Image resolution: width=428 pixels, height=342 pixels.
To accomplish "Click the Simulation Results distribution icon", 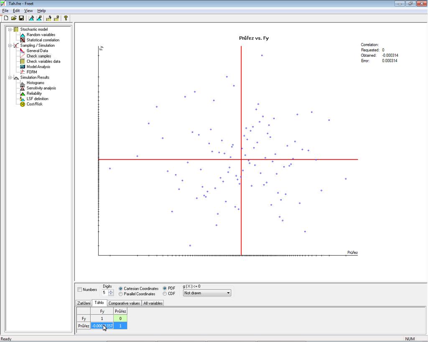I will click(x=16, y=77).
